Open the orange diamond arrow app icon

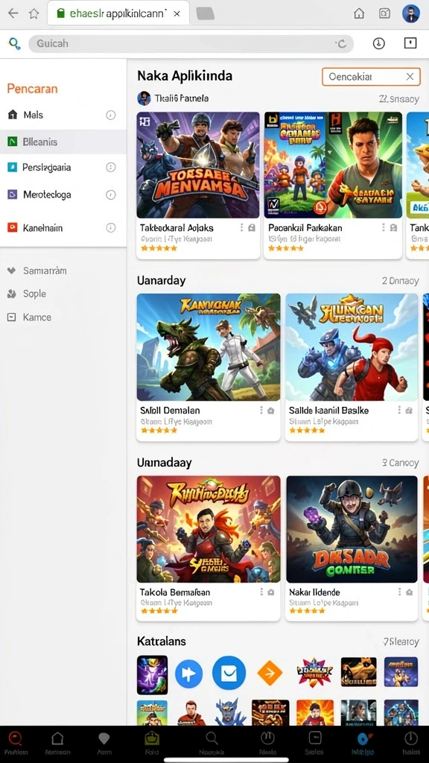pyautogui.click(x=270, y=674)
